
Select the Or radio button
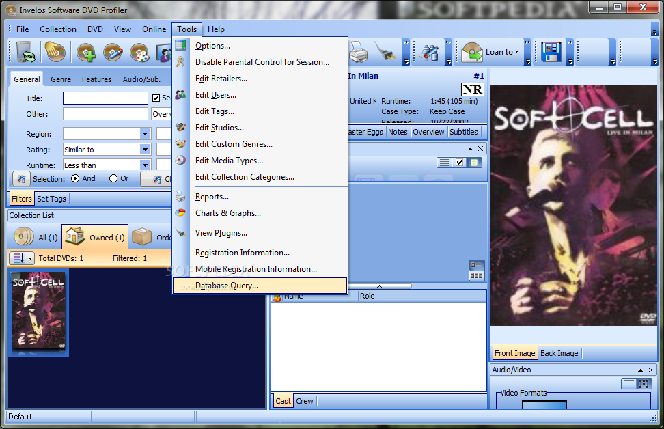click(x=113, y=178)
